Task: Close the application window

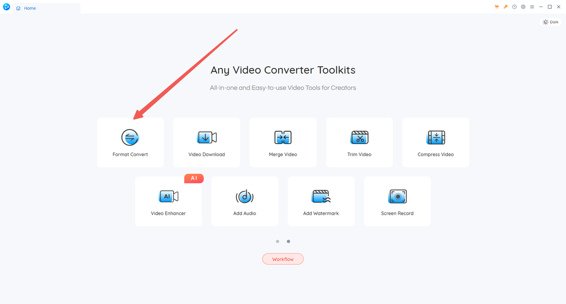Action: tap(558, 7)
